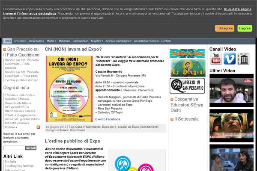Play video thumbnail of bearded man

coord(231,91)
